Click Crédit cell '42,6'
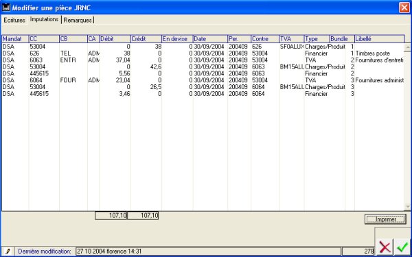Screen dimensions: 412x257 [x=156, y=67]
